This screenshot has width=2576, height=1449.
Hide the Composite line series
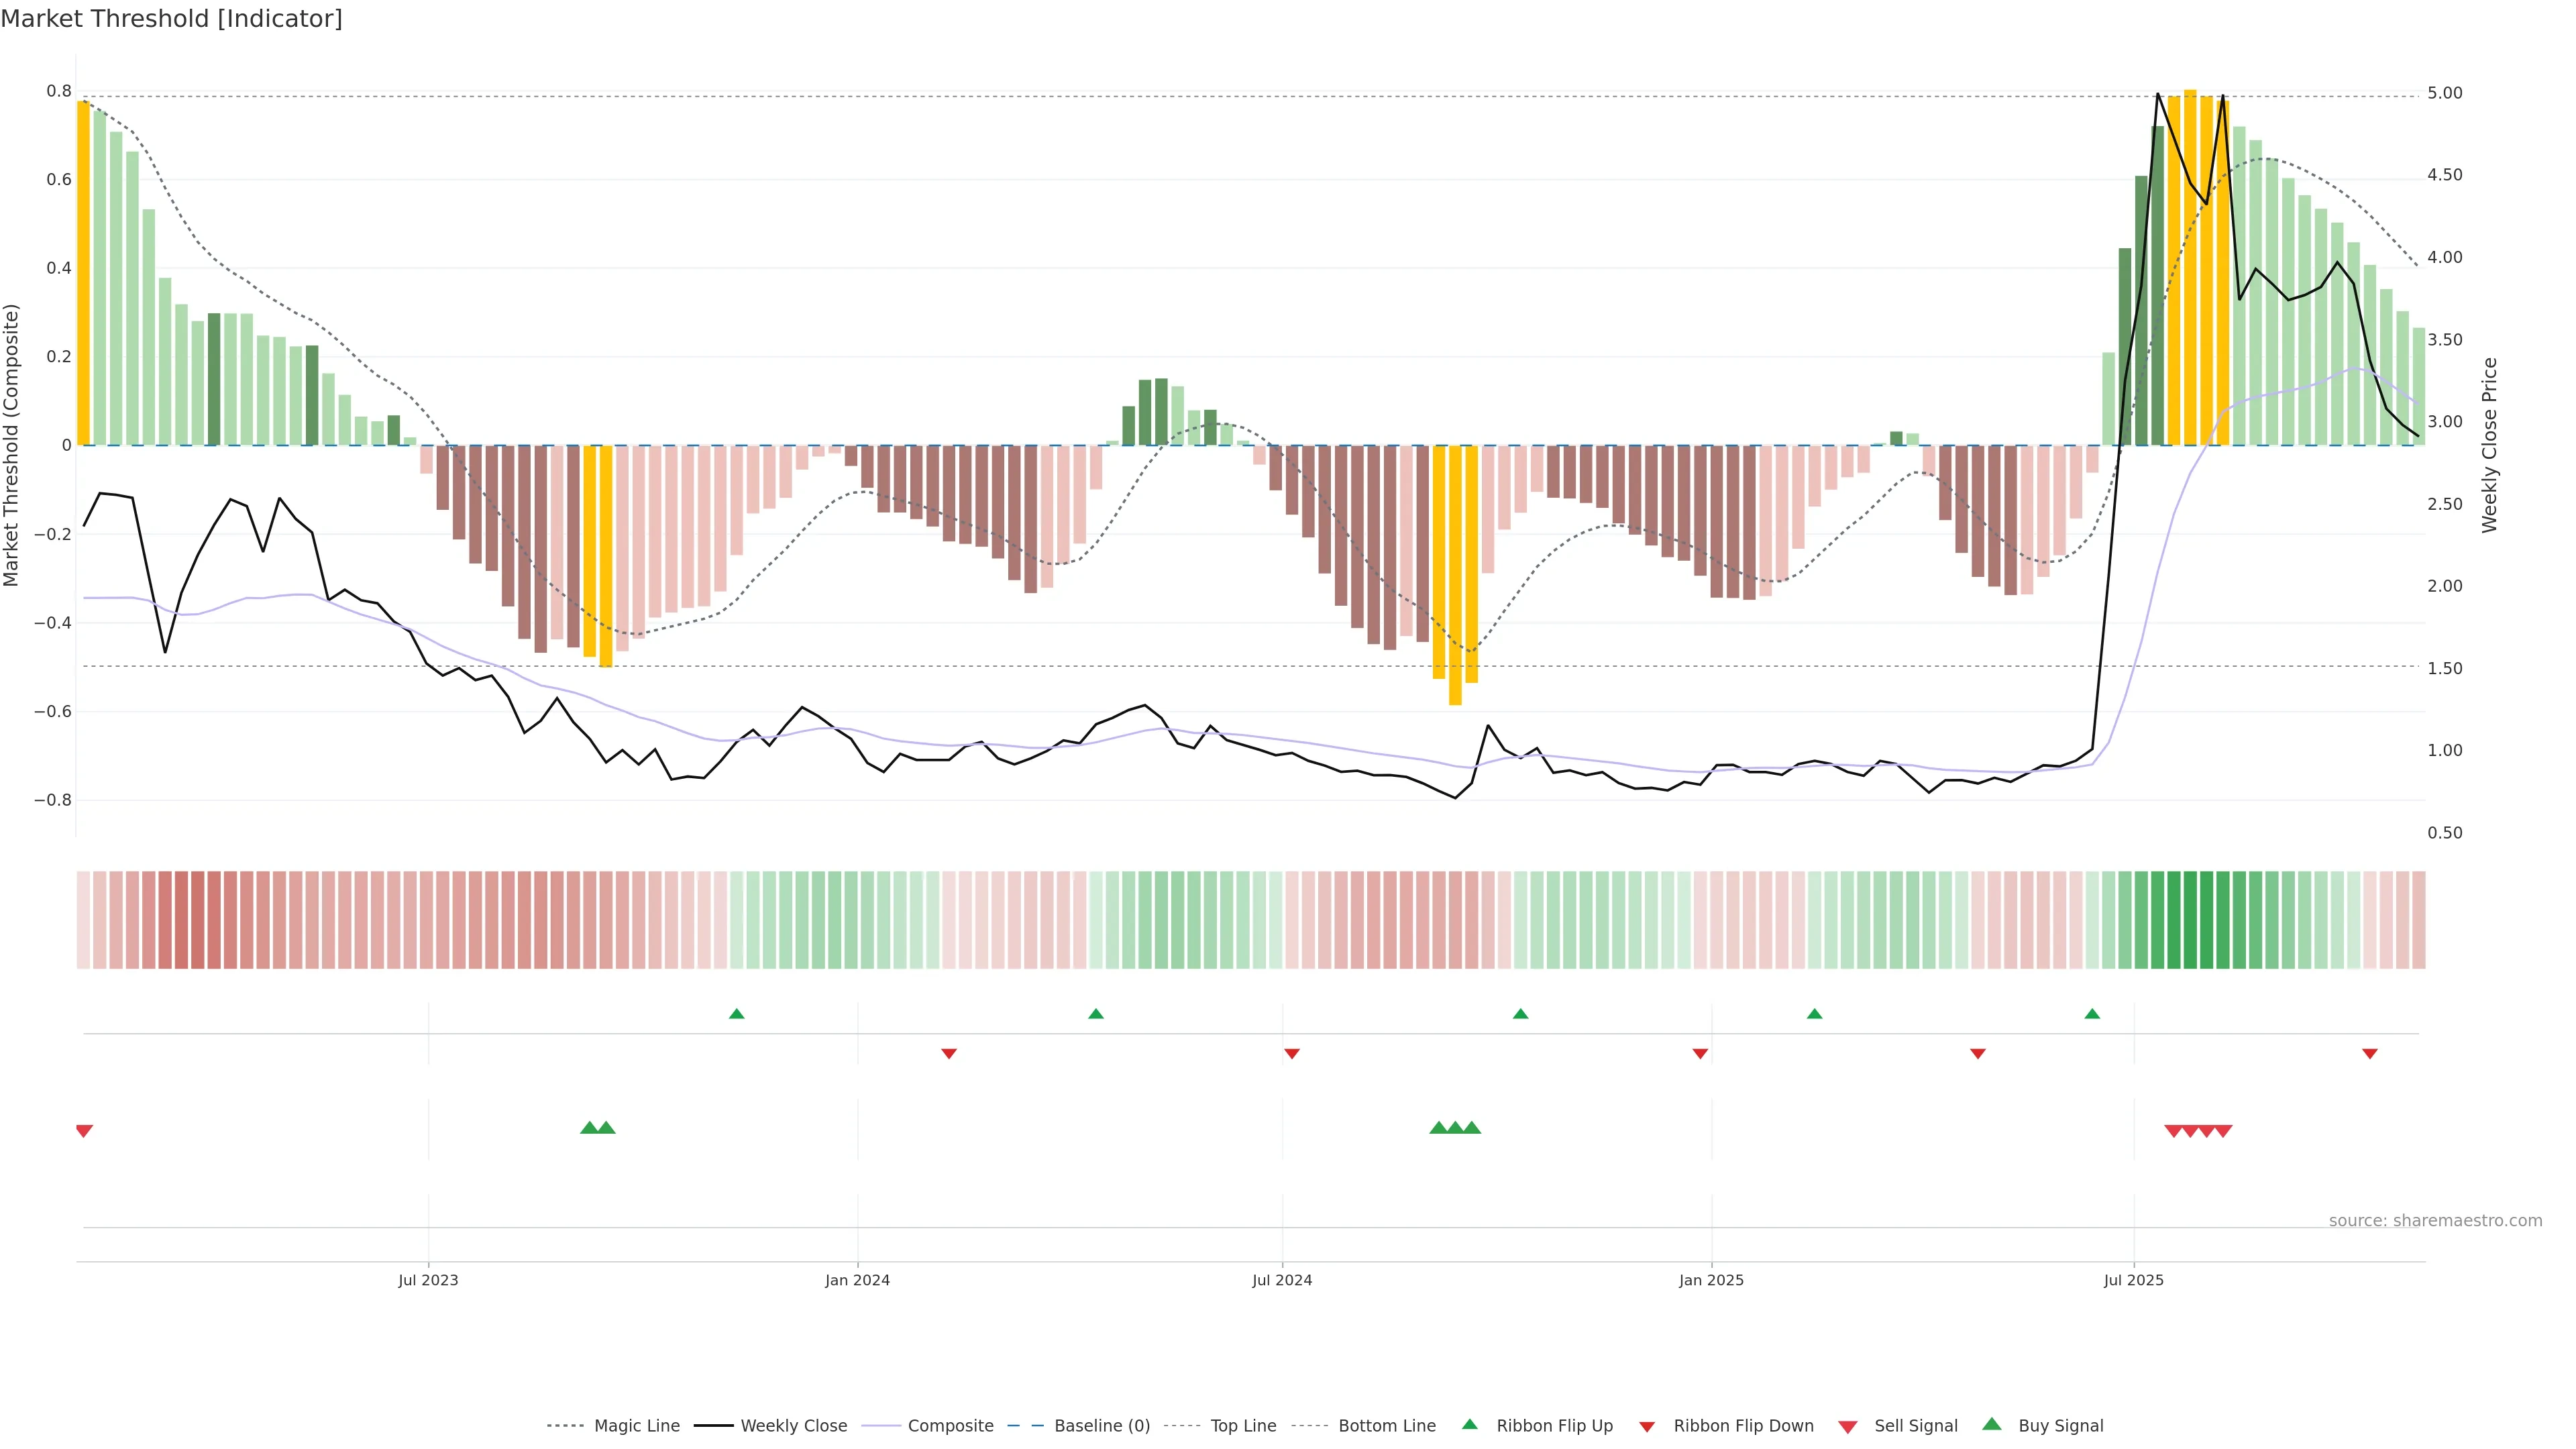(x=950, y=1426)
